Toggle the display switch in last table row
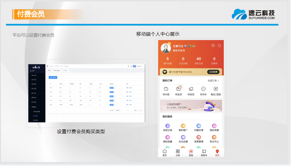291x166 pixels. (112, 105)
